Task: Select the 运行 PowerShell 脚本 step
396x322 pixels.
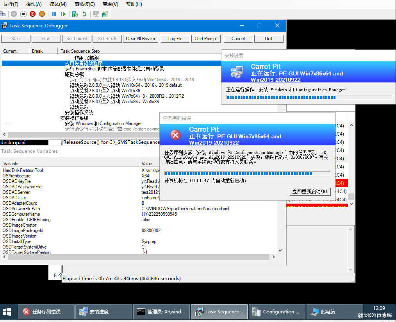Action: click(115, 69)
